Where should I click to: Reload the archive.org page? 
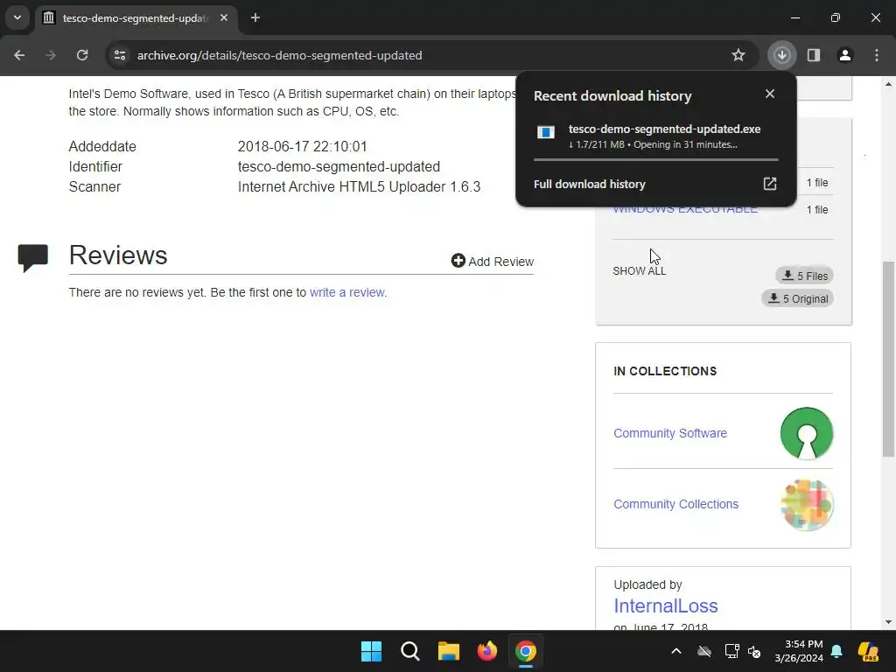[x=82, y=55]
